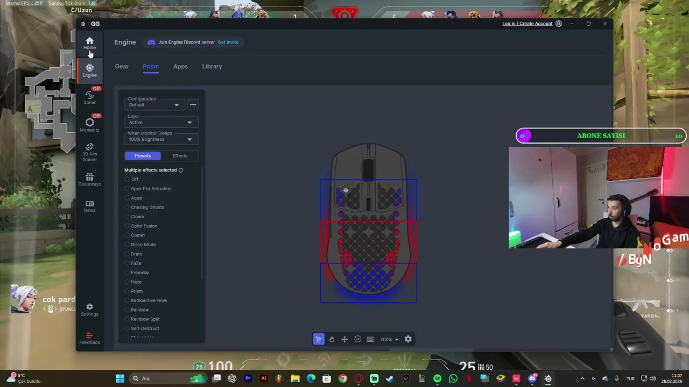The width and height of the screenshot is (689, 387).
Task: Click Log in / Create Account
Action: (x=528, y=24)
